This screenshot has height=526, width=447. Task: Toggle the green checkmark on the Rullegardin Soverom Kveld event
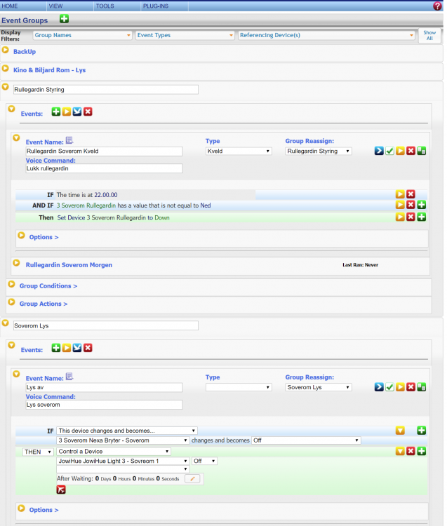pos(389,151)
